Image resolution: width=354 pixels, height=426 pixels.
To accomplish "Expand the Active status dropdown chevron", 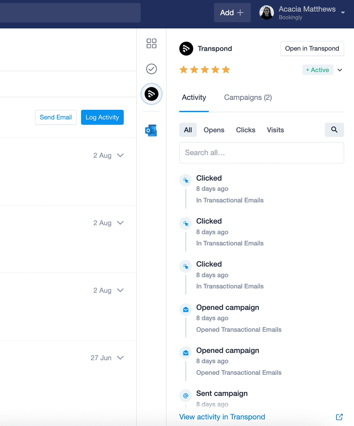I will point(340,70).
